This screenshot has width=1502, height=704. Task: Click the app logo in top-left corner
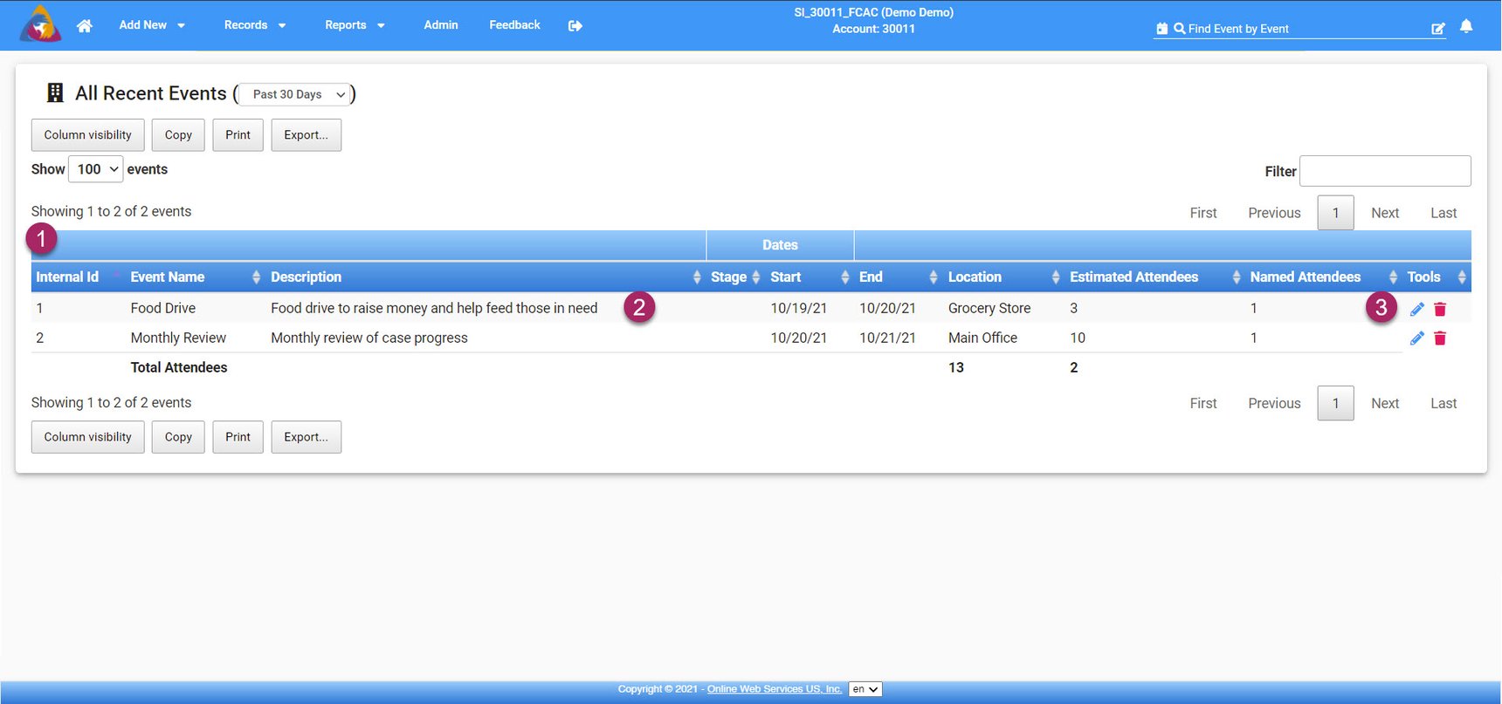tap(40, 24)
